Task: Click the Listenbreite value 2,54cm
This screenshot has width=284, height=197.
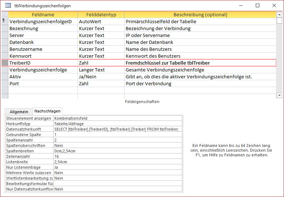Action: (118, 162)
